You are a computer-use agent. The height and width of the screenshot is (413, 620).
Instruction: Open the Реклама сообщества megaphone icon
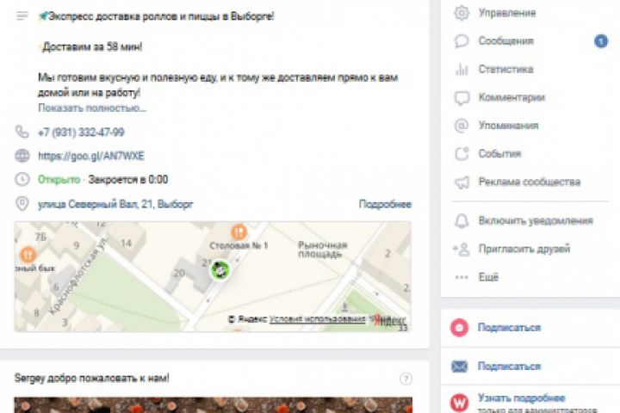(x=462, y=182)
